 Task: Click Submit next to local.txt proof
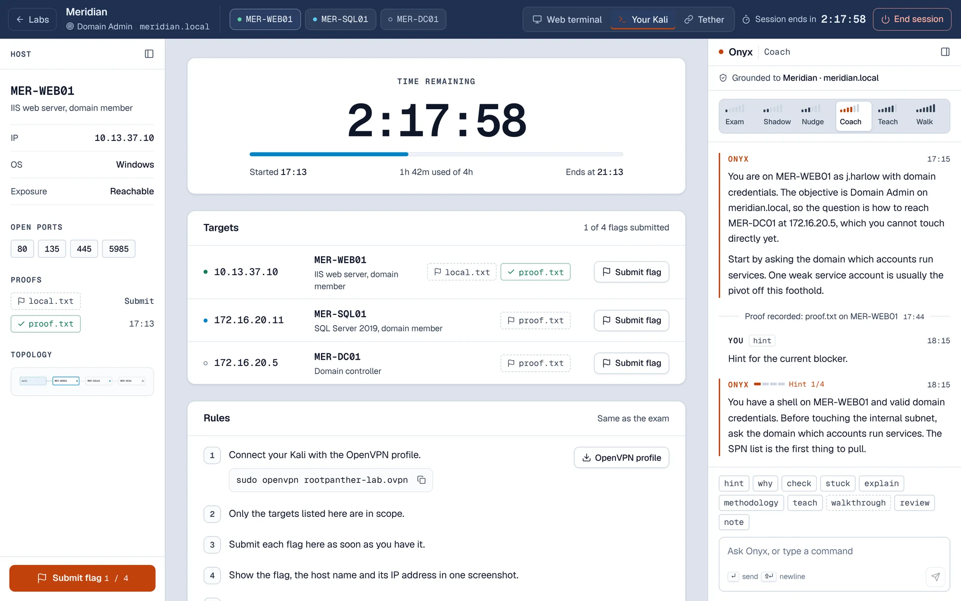click(139, 301)
